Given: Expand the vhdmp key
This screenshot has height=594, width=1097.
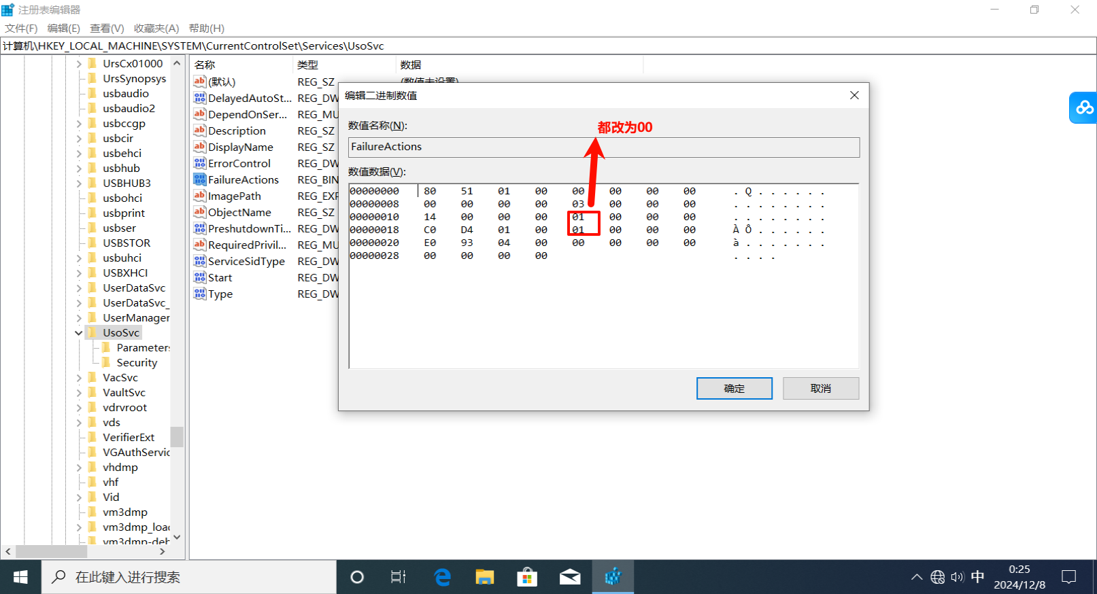Looking at the screenshot, I should coord(79,468).
